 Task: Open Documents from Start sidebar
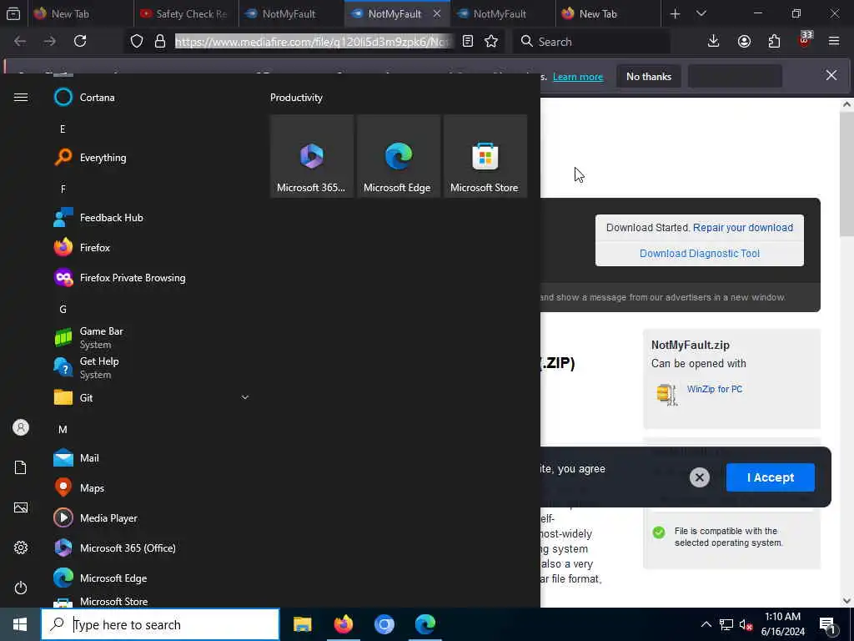(x=21, y=467)
